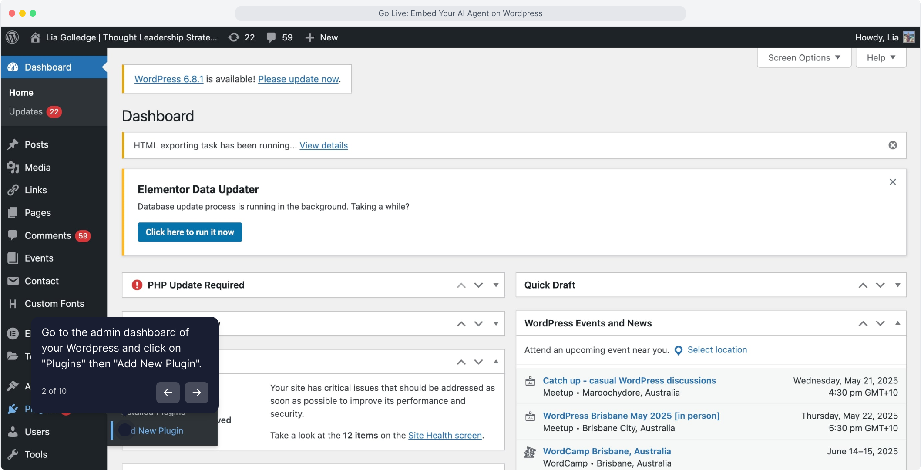Open the Help dropdown tab

tap(881, 58)
